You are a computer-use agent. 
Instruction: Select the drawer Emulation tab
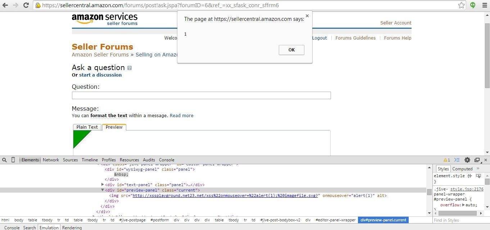(49, 227)
